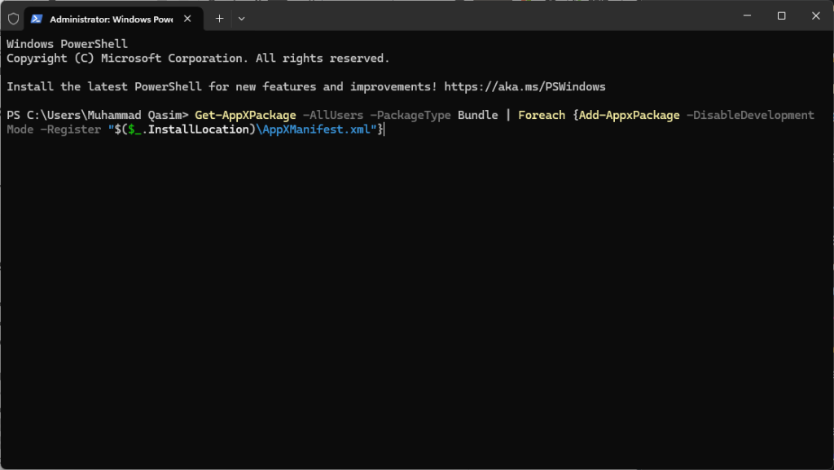The width and height of the screenshot is (834, 470).
Task: Click the PowerShell icon on the tab
Action: click(x=37, y=17)
